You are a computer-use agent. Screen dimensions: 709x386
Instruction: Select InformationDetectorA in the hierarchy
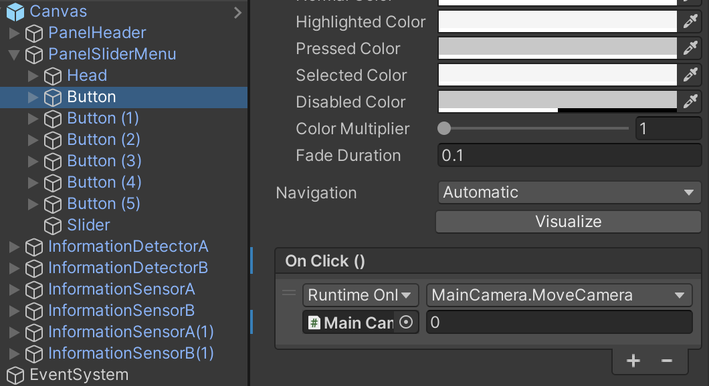click(x=128, y=246)
